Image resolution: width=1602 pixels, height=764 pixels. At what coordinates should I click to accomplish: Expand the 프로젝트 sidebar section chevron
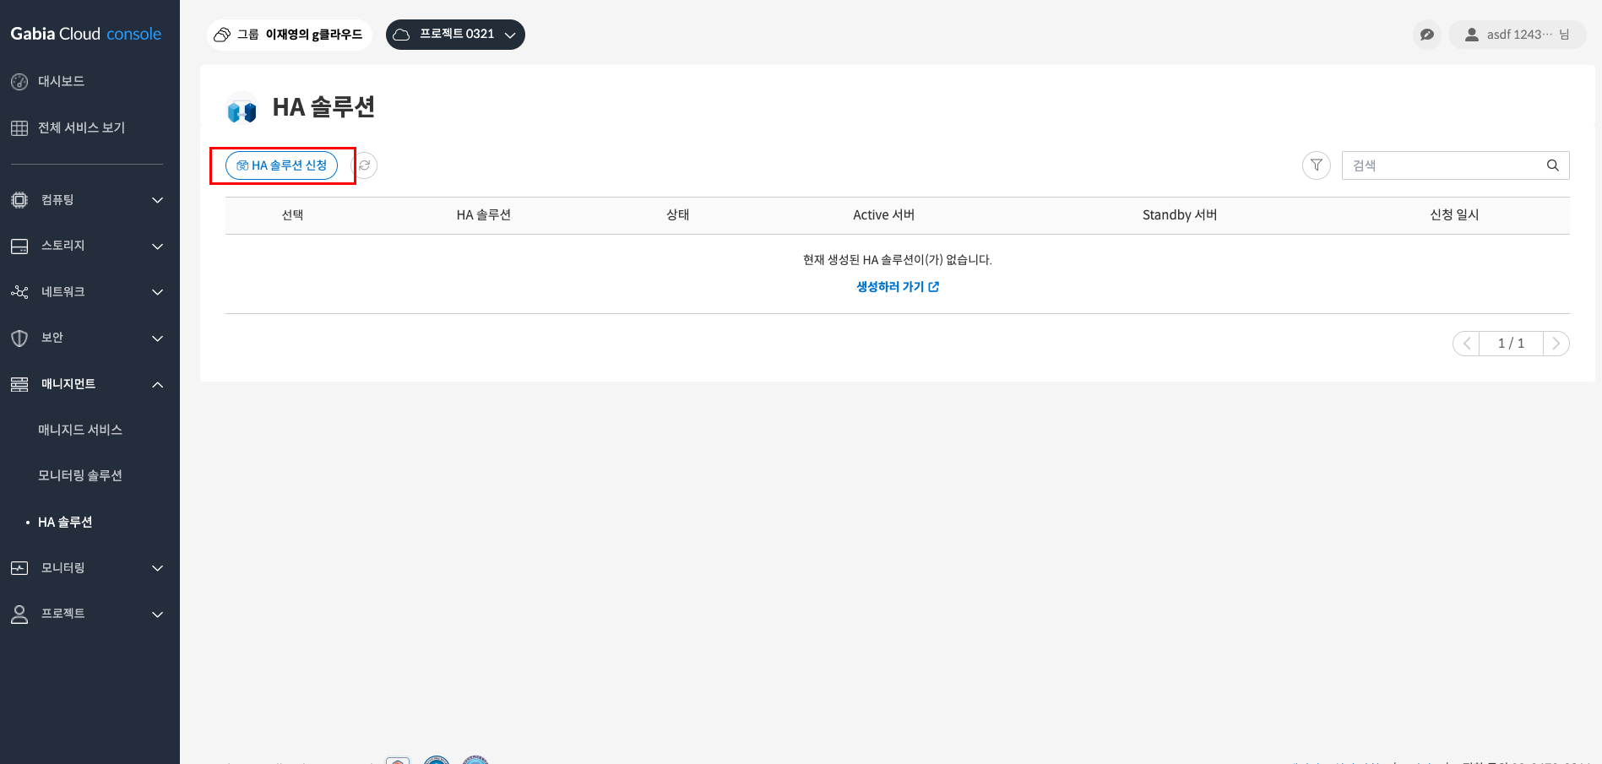pyautogui.click(x=157, y=615)
